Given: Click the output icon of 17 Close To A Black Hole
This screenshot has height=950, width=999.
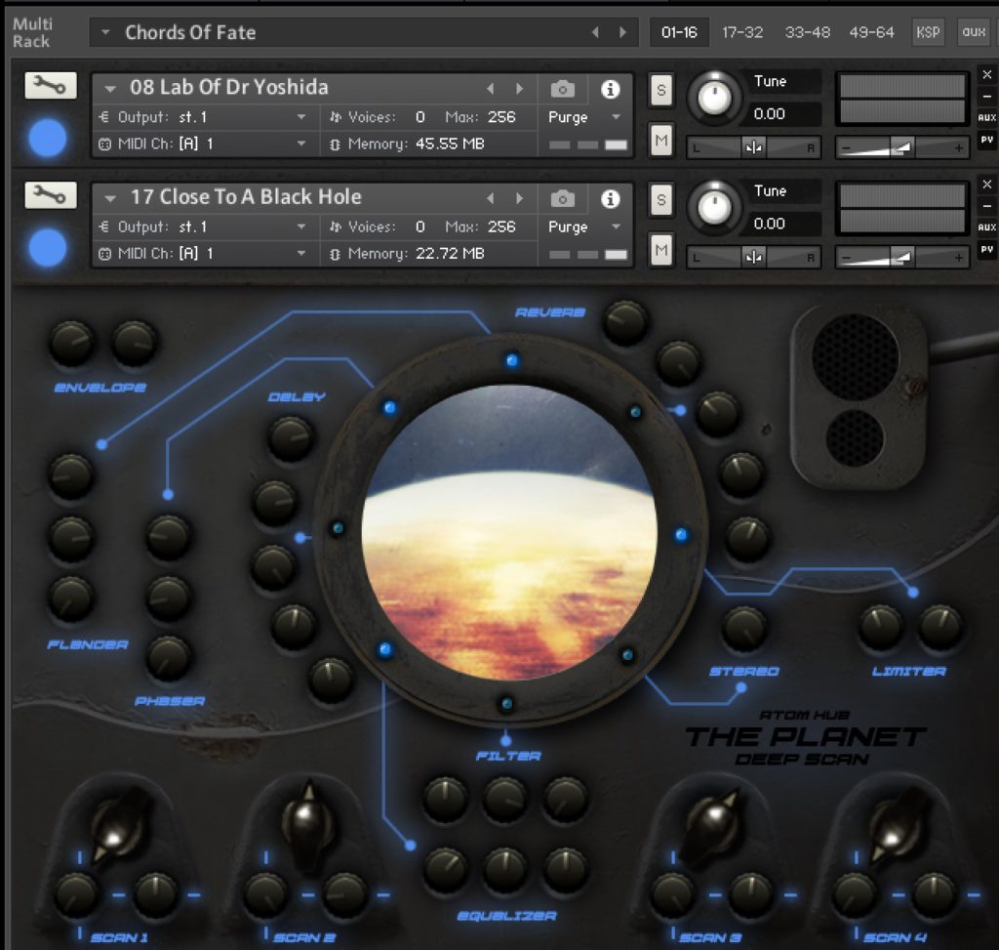Looking at the screenshot, I should [x=104, y=227].
